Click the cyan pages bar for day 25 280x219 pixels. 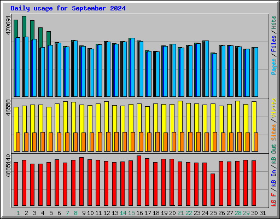click(215, 75)
